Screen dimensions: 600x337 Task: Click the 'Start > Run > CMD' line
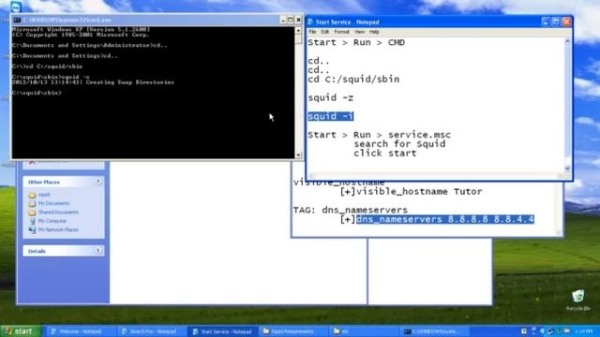click(x=356, y=42)
